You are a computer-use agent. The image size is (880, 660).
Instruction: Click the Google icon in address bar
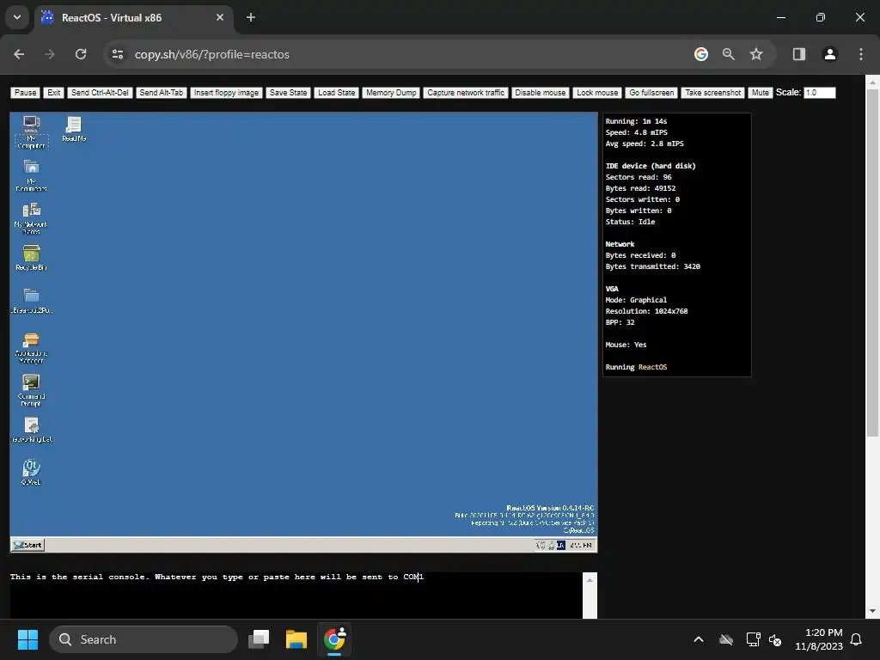[701, 54]
